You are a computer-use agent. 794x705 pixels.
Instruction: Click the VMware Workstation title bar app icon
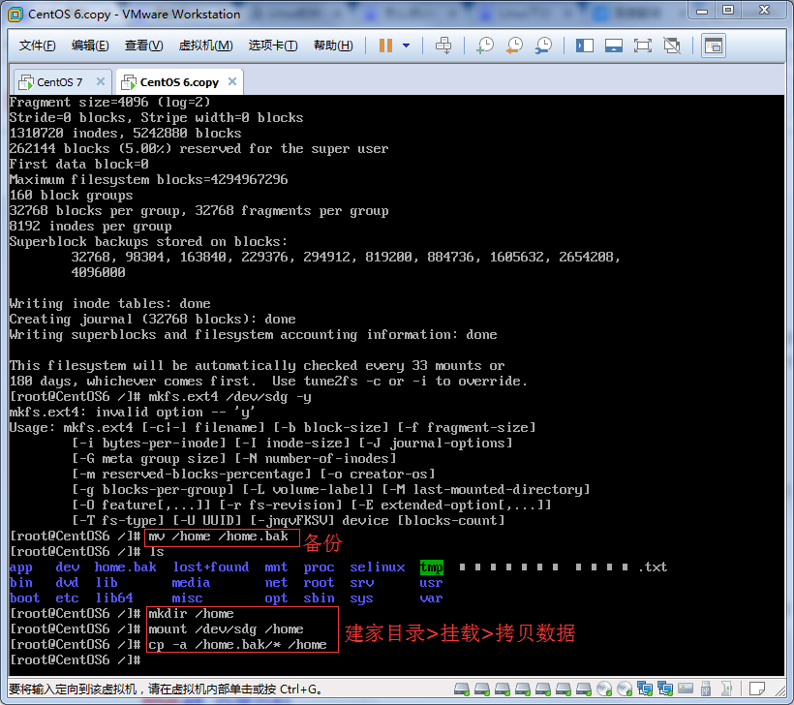pos(15,15)
